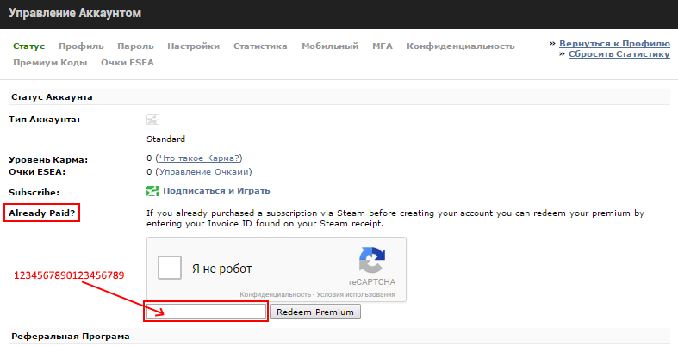
Task: Click the Управление Аккаунтом page title
Action: [75, 14]
